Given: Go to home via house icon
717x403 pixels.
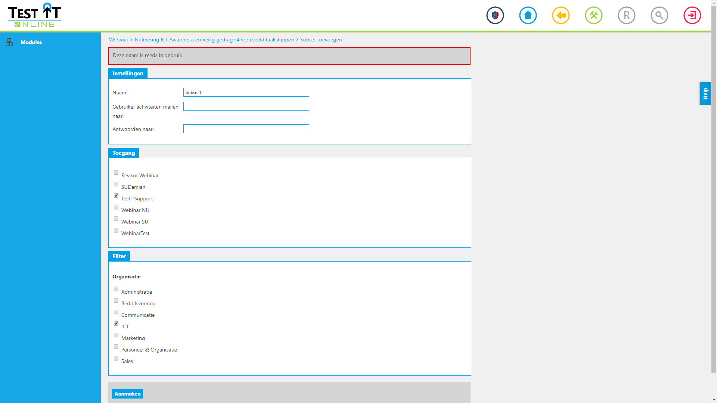Looking at the screenshot, I should point(528,15).
